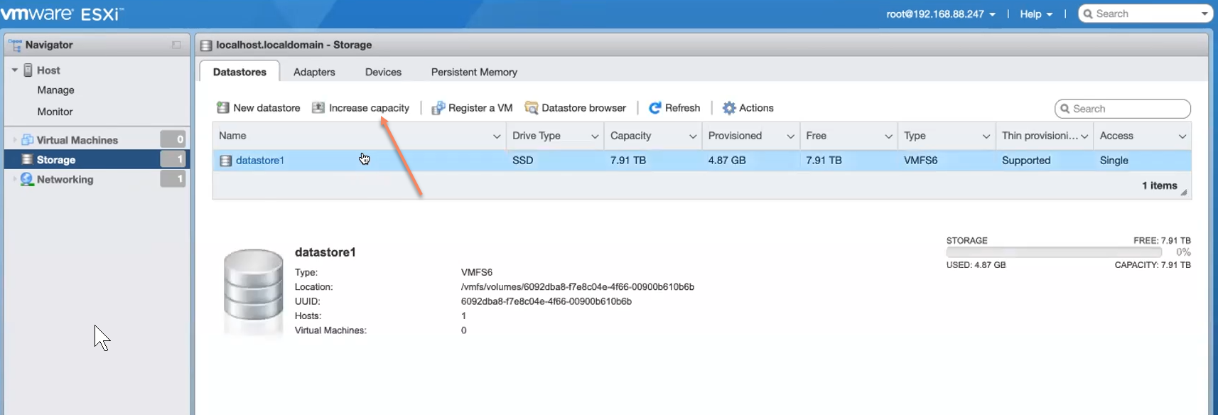Click the storage usage progress bar
Image resolution: width=1218 pixels, height=415 pixels.
coord(1053,252)
